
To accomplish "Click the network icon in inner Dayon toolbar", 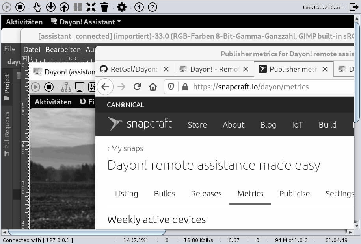I will coord(66,87).
